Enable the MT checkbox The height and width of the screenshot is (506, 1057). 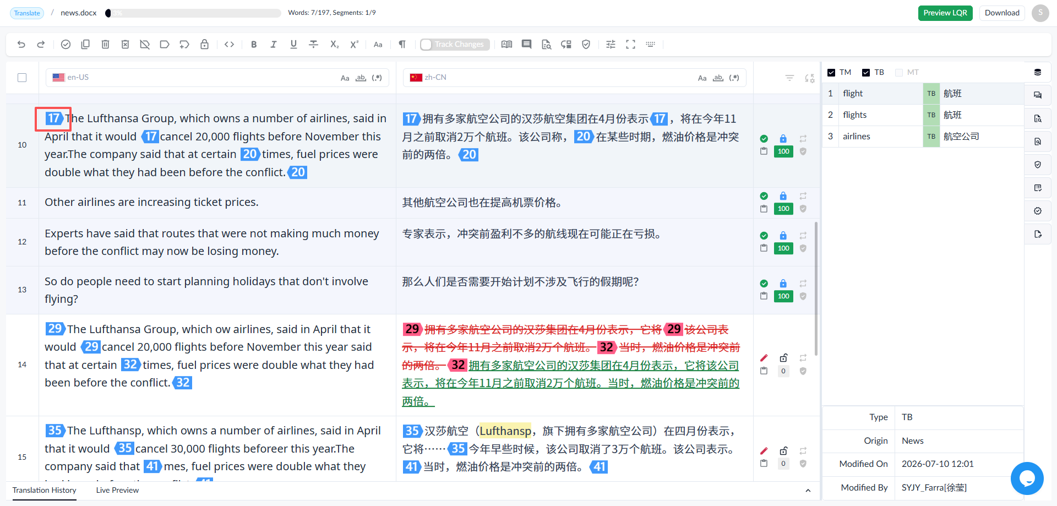(899, 73)
